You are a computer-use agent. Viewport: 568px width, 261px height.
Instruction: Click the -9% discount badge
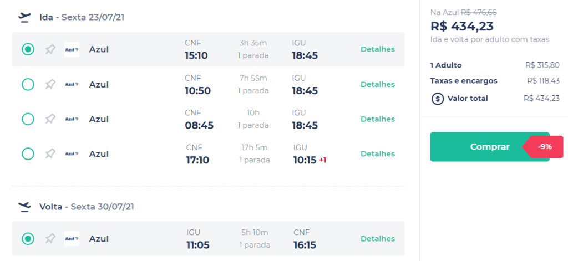coord(544,147)
